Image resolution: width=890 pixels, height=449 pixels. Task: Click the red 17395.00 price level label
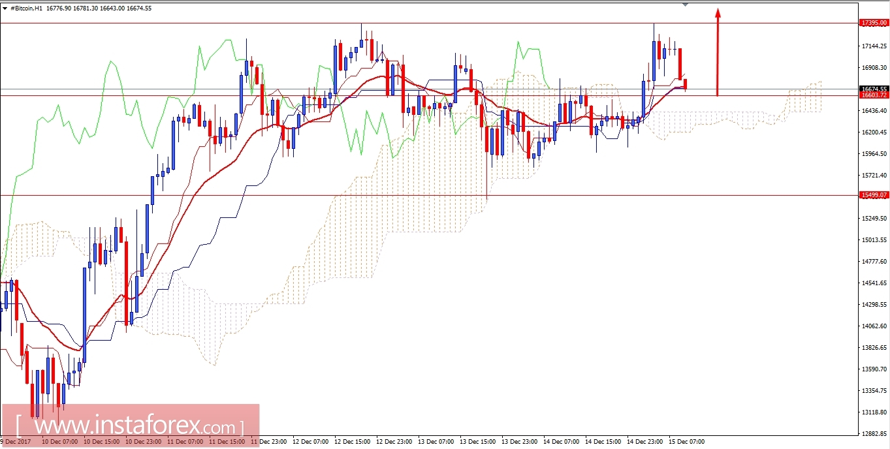(x=874, y=23)
